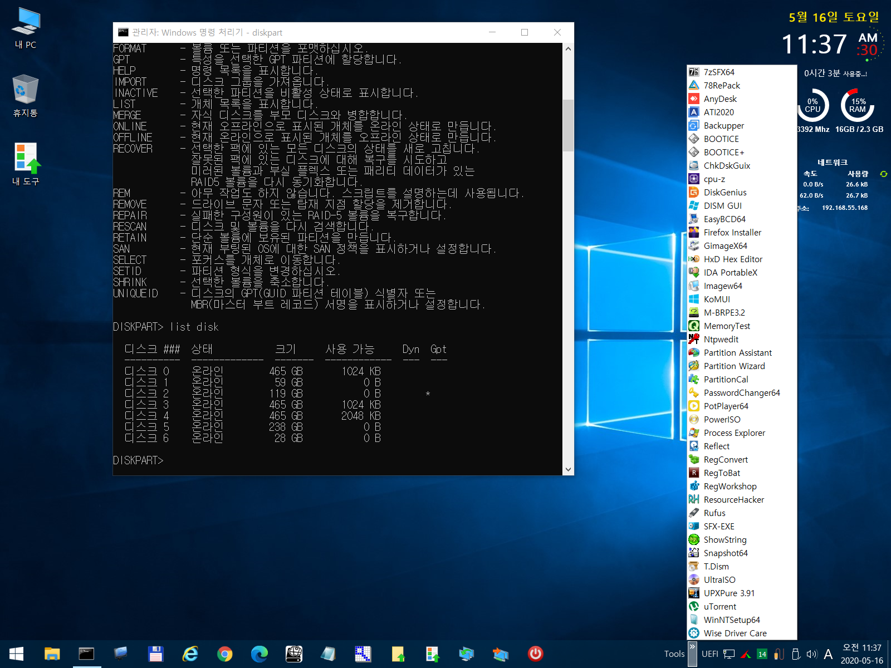Viewport: 891px width, 668px height.
Task: Click the MemoryTest icon
Action: (x=694, y=326)
